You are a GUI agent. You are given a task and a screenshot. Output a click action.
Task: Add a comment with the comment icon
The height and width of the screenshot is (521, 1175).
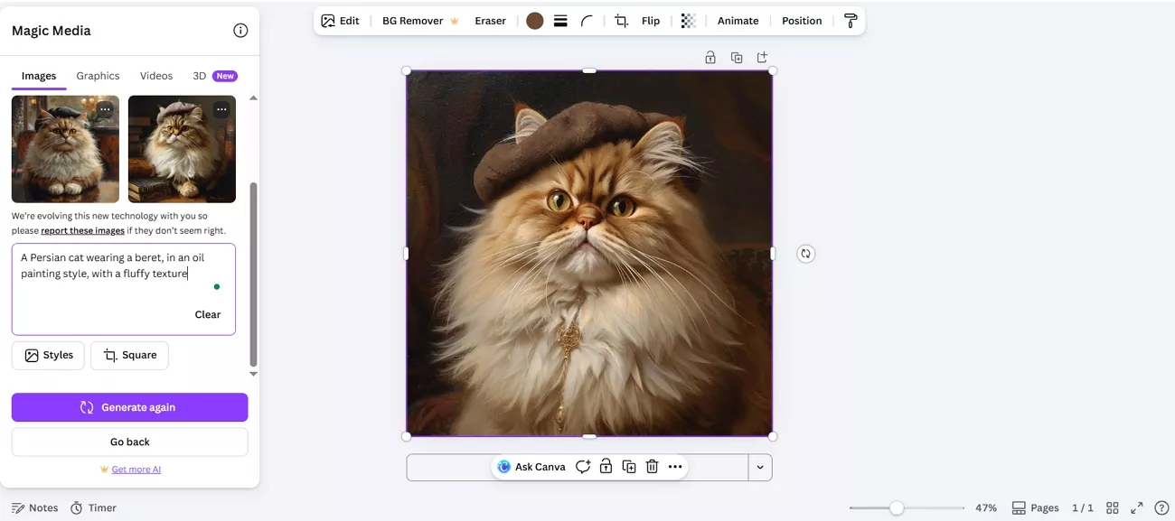pos(583,466)
